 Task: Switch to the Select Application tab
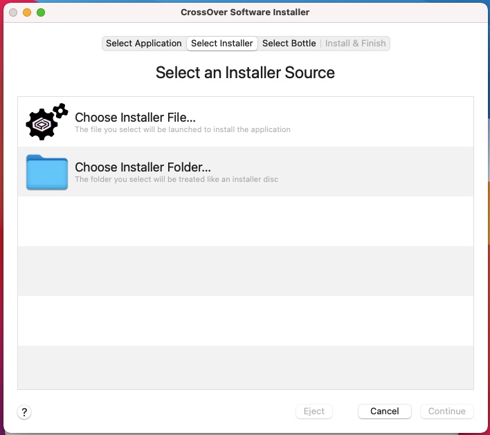[144, 44]
